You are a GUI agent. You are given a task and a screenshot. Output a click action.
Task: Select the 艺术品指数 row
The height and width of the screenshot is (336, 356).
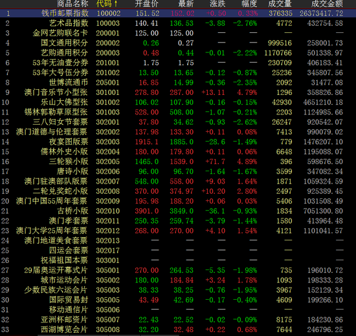(178, 23)
